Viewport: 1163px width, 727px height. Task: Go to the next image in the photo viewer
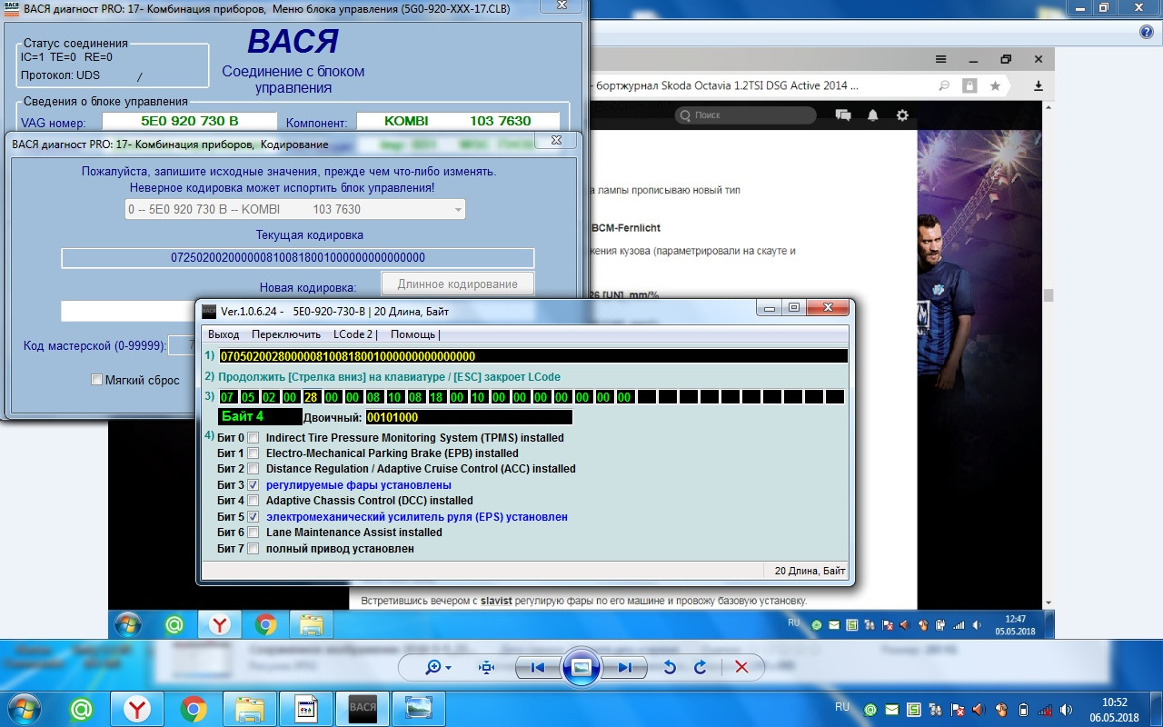point(625,667)
